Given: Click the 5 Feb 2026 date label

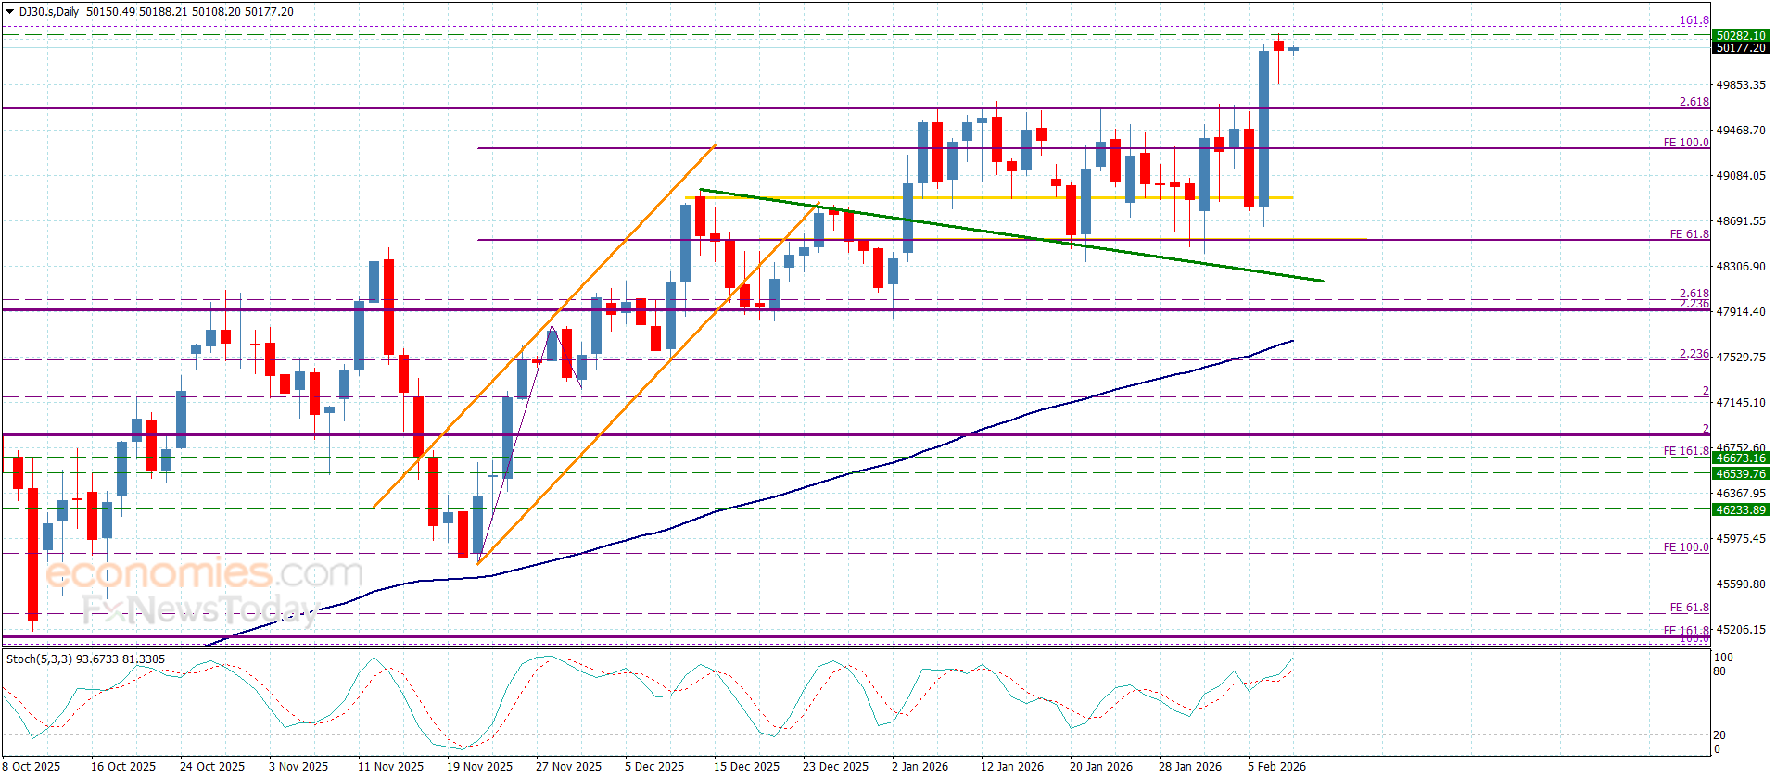Looking at the screenshot, I should click(1276, 767).
